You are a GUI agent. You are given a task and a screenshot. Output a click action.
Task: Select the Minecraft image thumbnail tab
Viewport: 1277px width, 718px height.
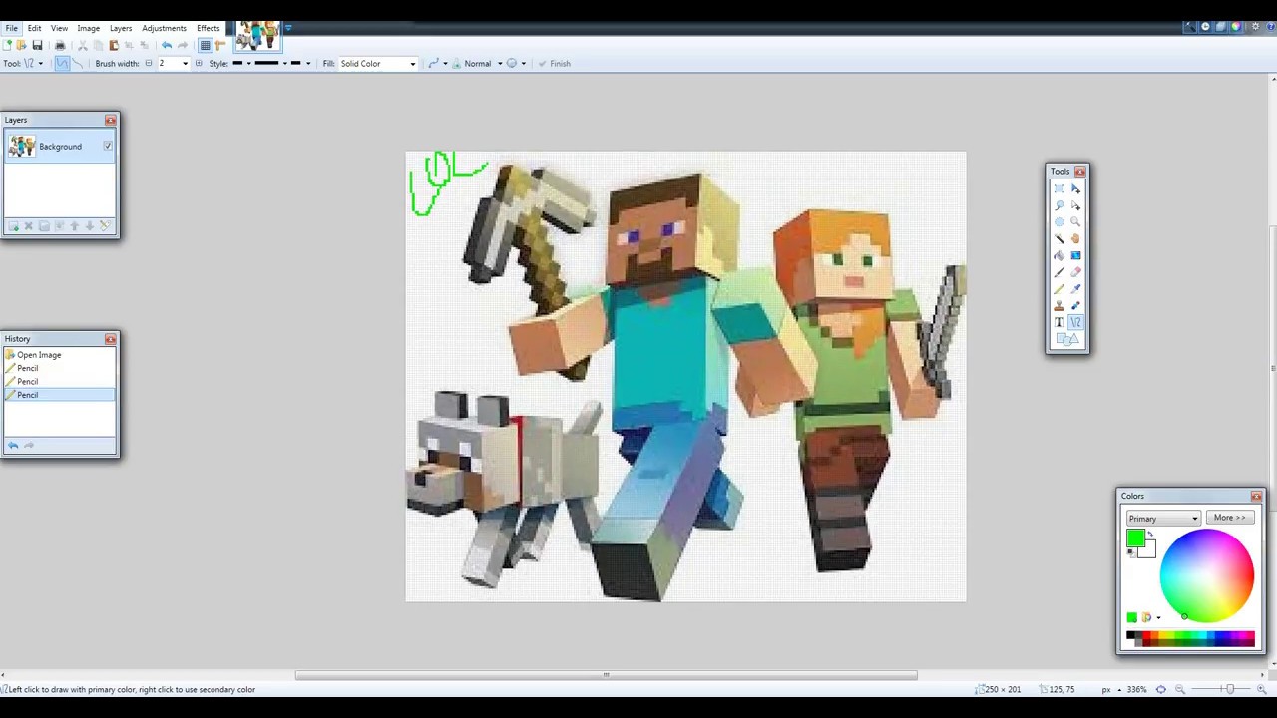click(257, 36)
